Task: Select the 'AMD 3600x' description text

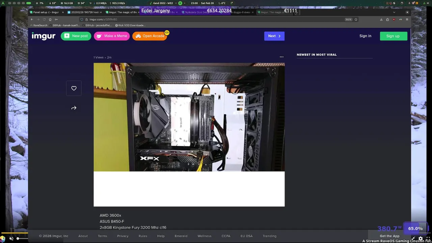Action: pyautogui.click(x=110, y=215)
